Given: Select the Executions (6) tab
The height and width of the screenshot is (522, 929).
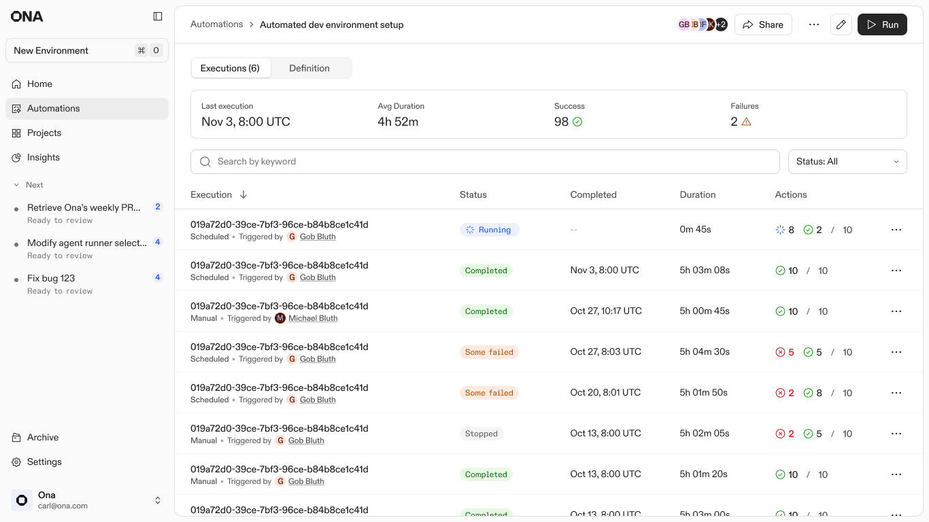Looking at the screenshot, I should [x=230, y=69].
